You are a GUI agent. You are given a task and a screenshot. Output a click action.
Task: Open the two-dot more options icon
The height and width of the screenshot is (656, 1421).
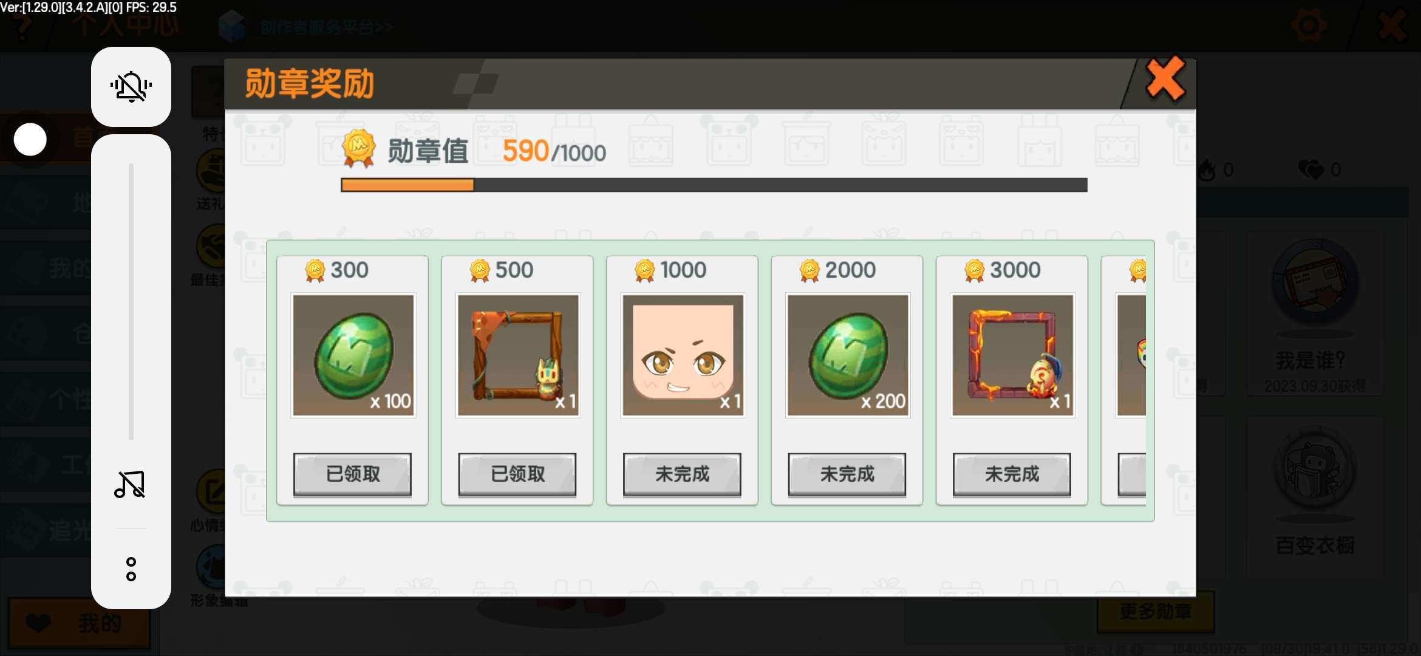(131, 569)
